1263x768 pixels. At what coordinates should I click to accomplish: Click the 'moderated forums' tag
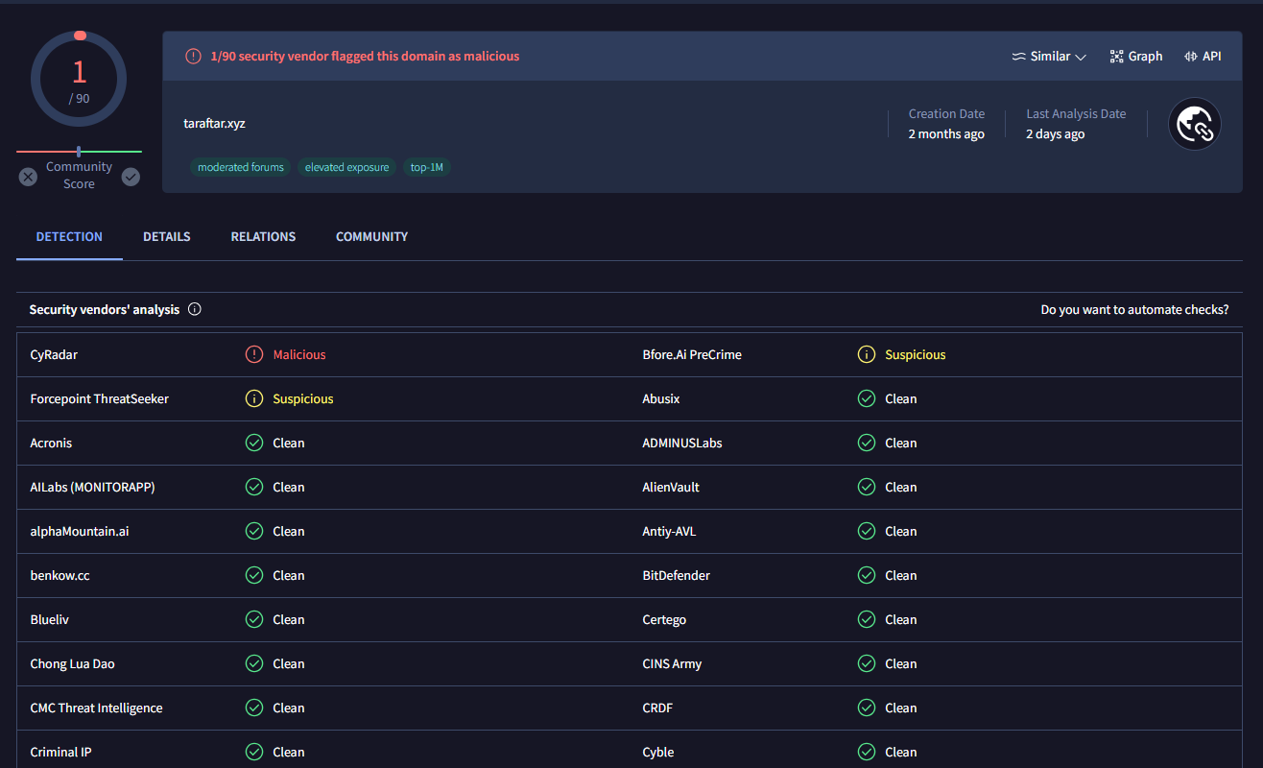[x=241, y=167]
